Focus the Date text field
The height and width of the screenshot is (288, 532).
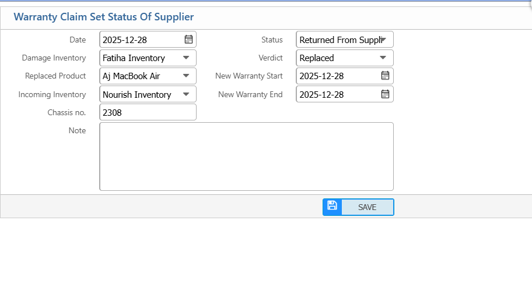[x=140, y=40]
